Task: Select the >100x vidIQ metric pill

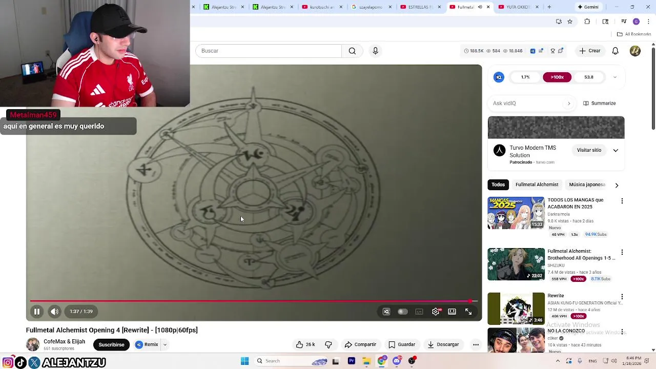Action: coord(557,77)
